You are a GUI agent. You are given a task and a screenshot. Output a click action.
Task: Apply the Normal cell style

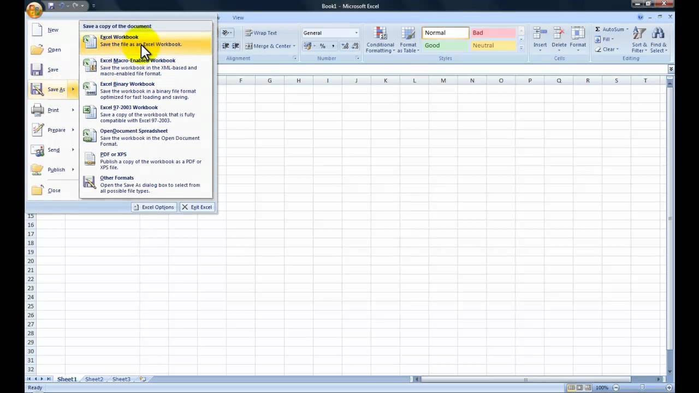coord(445,33)
